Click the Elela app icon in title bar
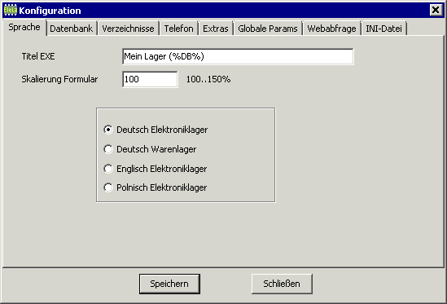This screenshot has height=304, width=447. pyautogui.click(x=11, y=11)
